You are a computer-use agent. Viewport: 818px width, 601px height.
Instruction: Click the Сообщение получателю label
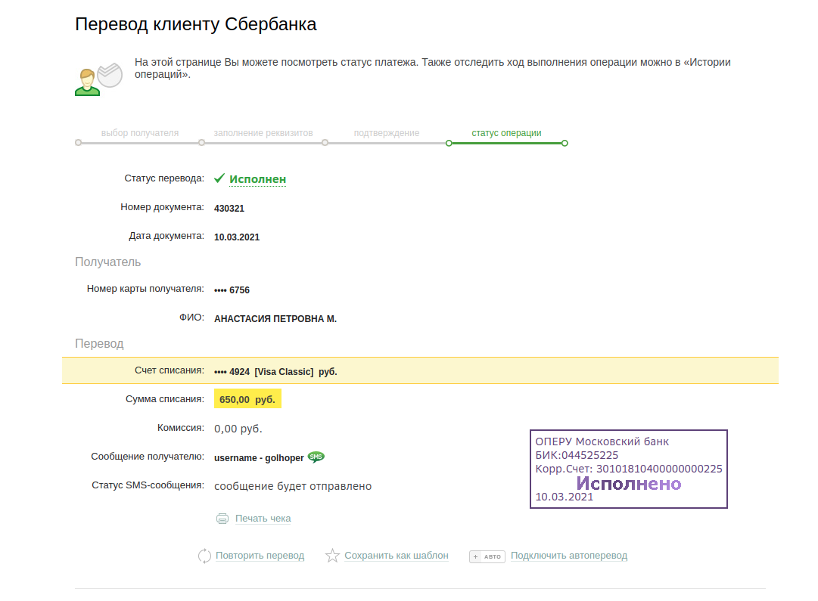point(148,457)
